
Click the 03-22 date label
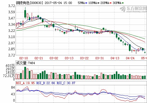click(x=84, y=58)
